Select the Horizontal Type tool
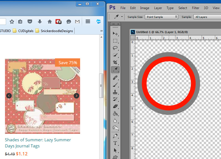Screen dimensions: 221x159 click(x=115, y=143)
